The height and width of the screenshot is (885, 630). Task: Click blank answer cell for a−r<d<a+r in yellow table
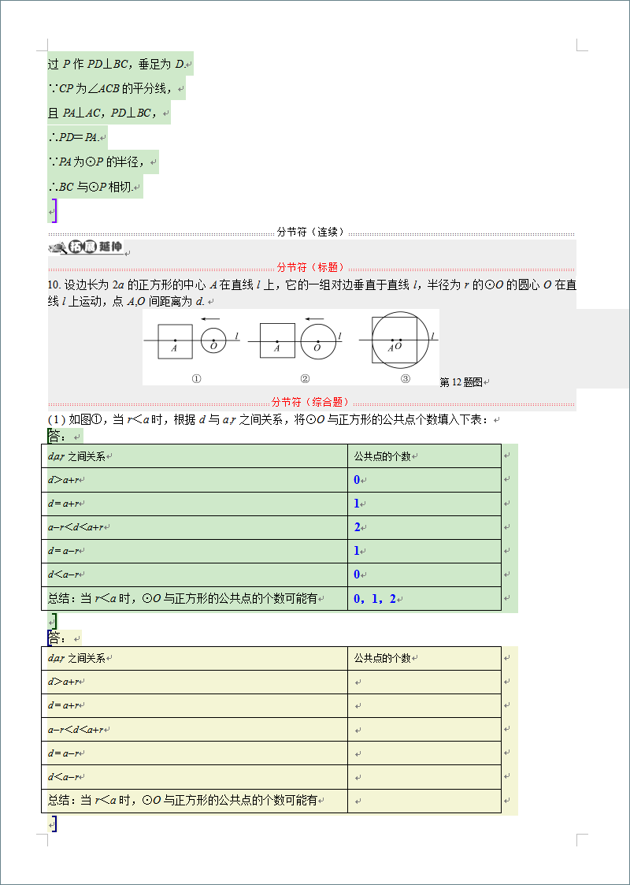[424, 729]
